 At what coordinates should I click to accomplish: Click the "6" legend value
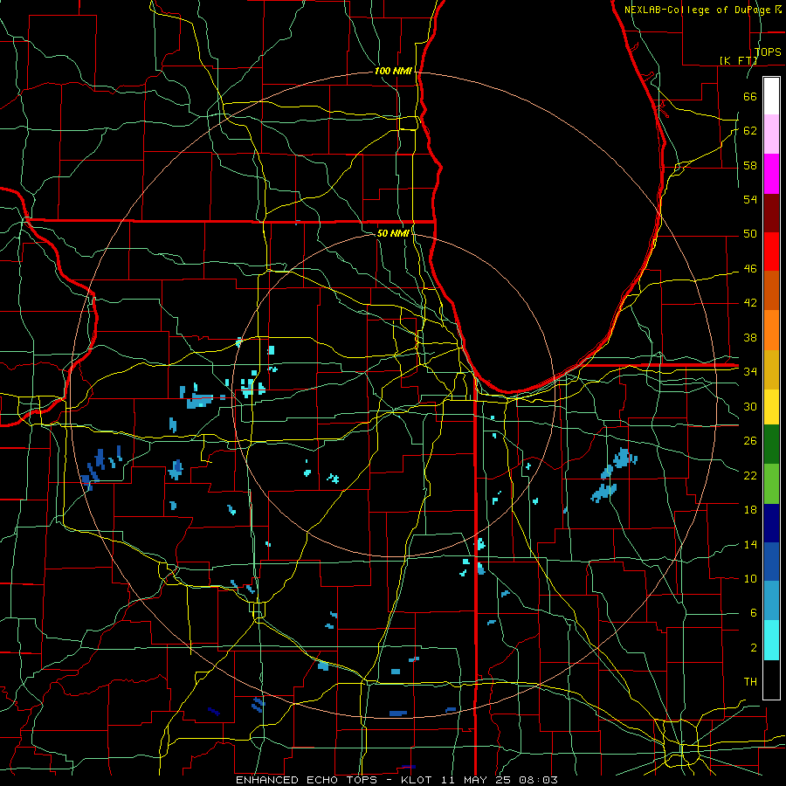point(753,613)
